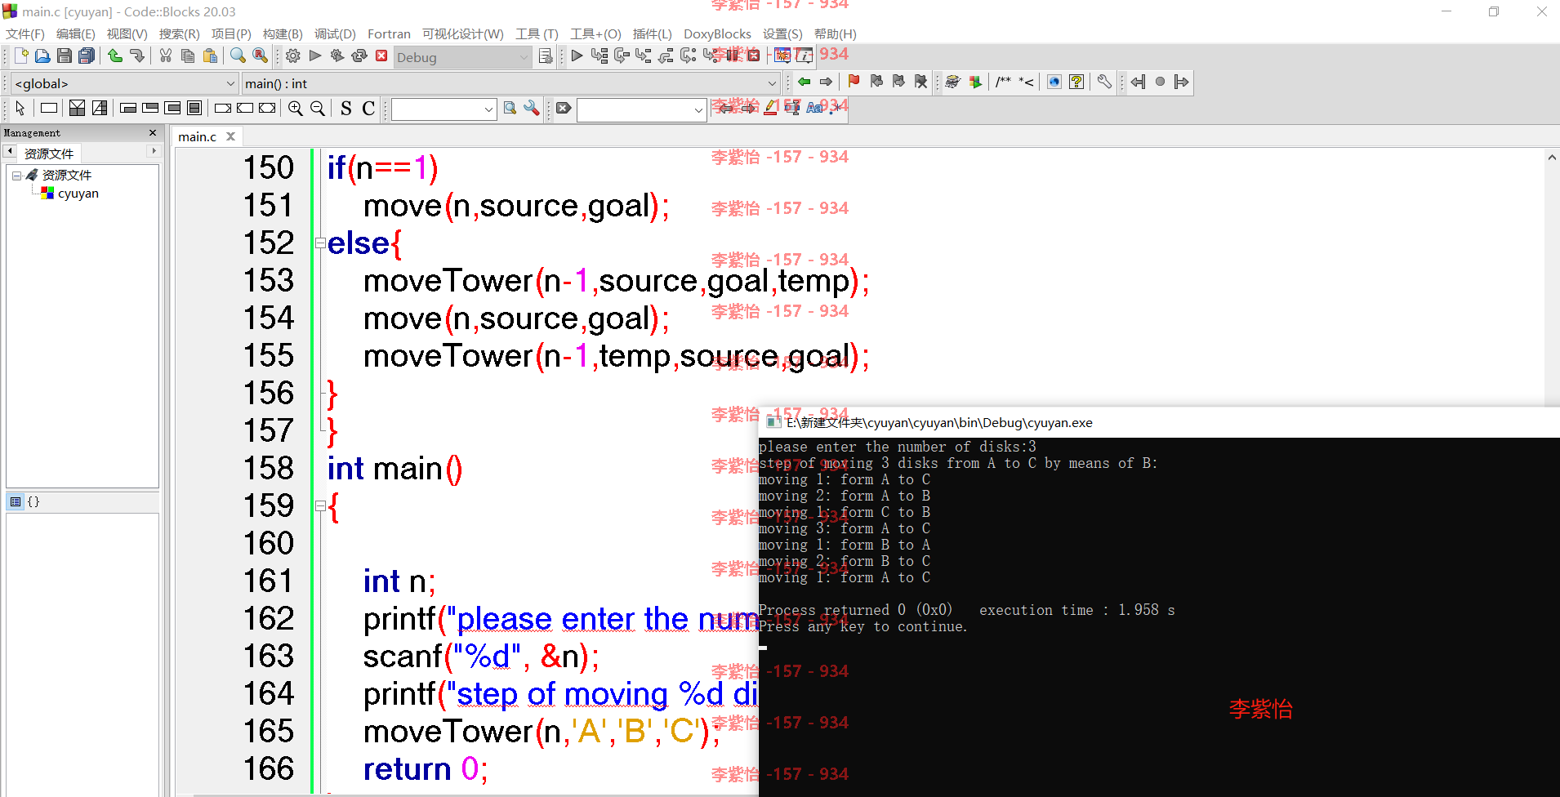Click the Save all files icon
Screen dimensions: 1560x797
pyautogui.click(x=87, y=56)
